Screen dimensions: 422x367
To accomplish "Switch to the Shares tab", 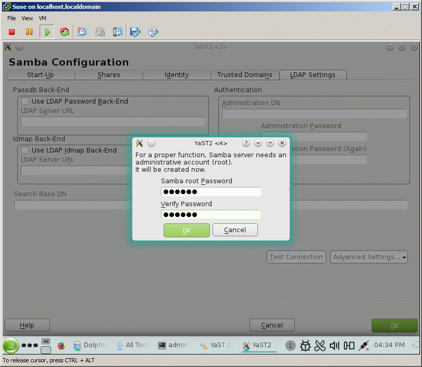I will tap(109, 75).
